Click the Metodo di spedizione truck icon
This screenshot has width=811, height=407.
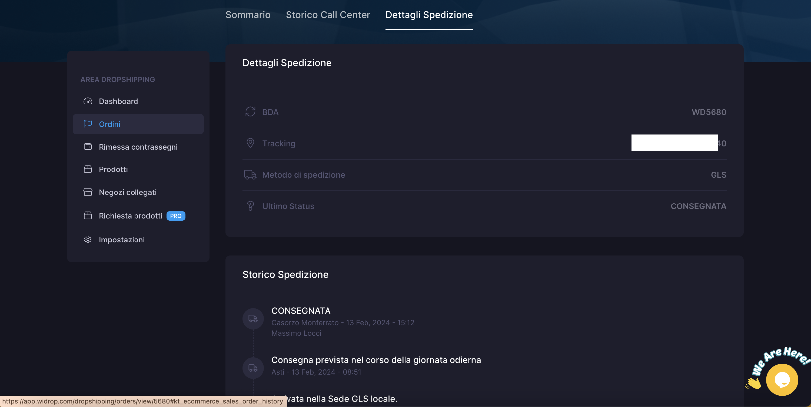(x=250, y=174)
